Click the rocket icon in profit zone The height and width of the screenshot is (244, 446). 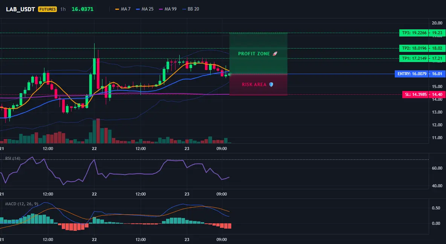coord(275,54)
